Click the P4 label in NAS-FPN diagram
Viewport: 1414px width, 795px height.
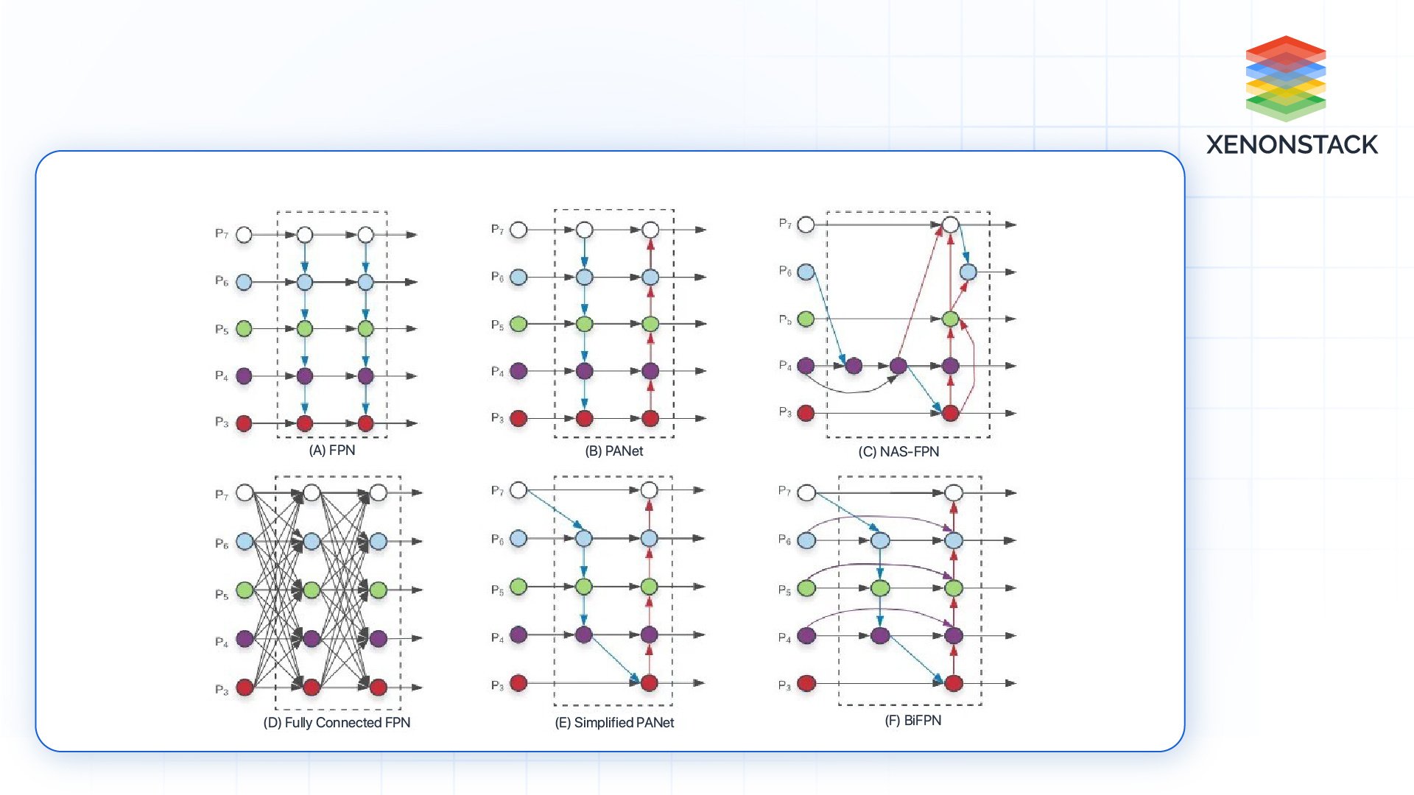pyautogui.click(x=786, y=366)
